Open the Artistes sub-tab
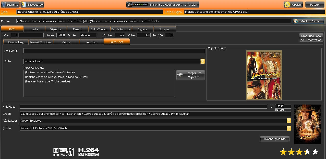 click(x=91, y=42)
